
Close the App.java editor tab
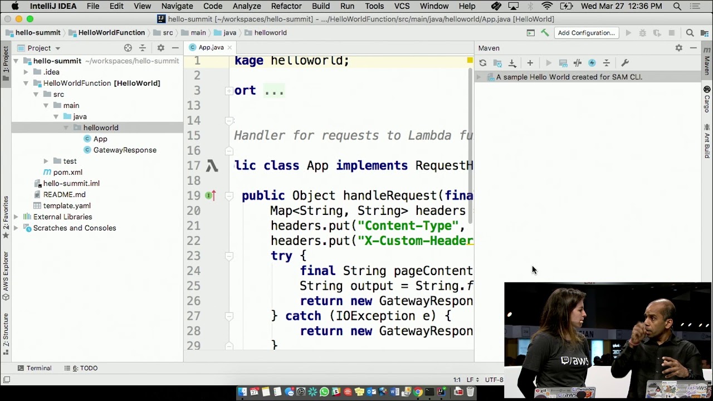pos(229,47)
